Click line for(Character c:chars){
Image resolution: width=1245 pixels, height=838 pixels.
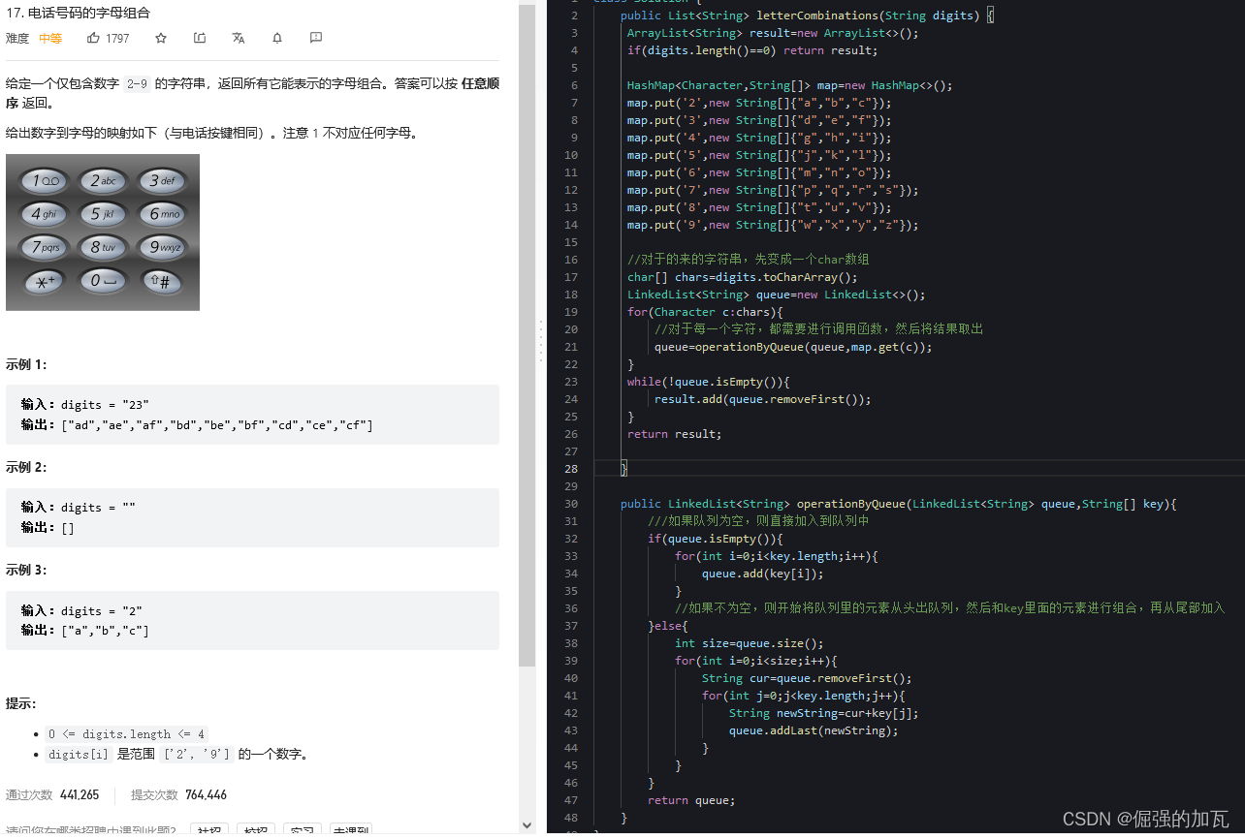click(x=705, y=312)
